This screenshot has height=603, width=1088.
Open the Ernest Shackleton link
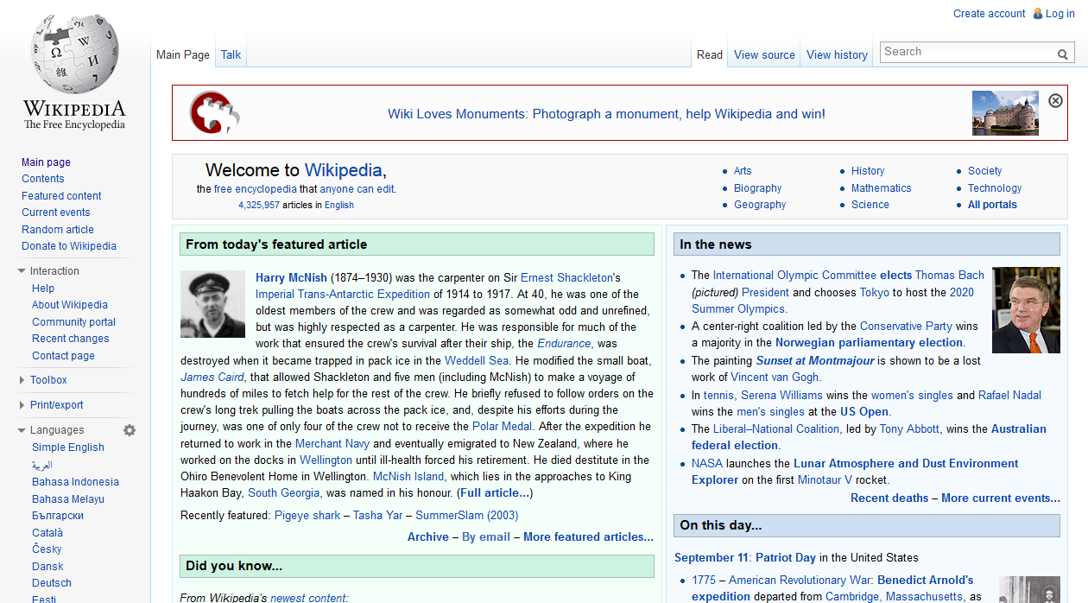point(566,278)
